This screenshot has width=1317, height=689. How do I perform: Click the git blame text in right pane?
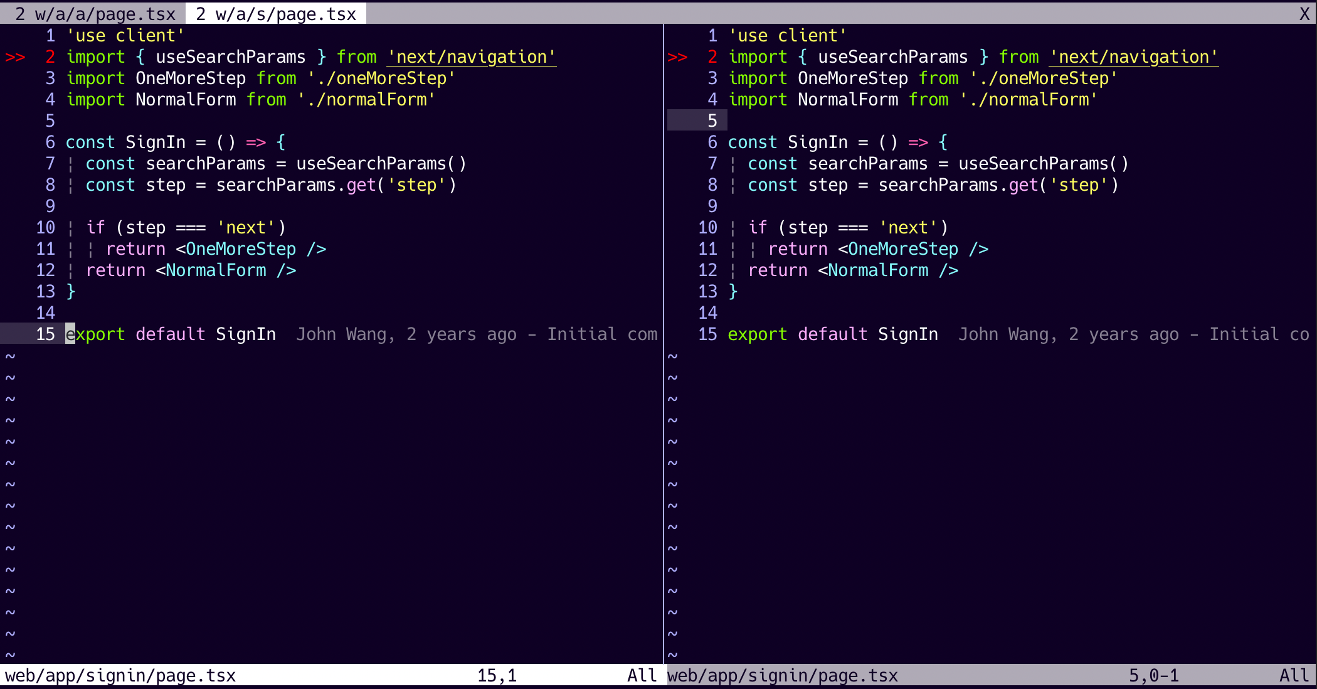click(x=1133, y=334)
